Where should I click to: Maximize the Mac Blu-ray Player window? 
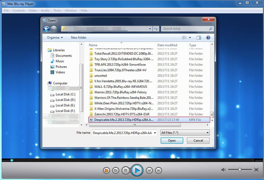click(247, 3)
